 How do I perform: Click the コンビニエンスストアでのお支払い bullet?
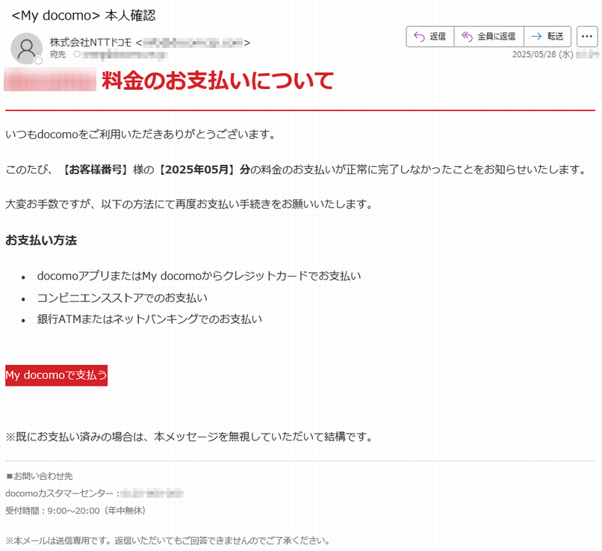(122, 298)
